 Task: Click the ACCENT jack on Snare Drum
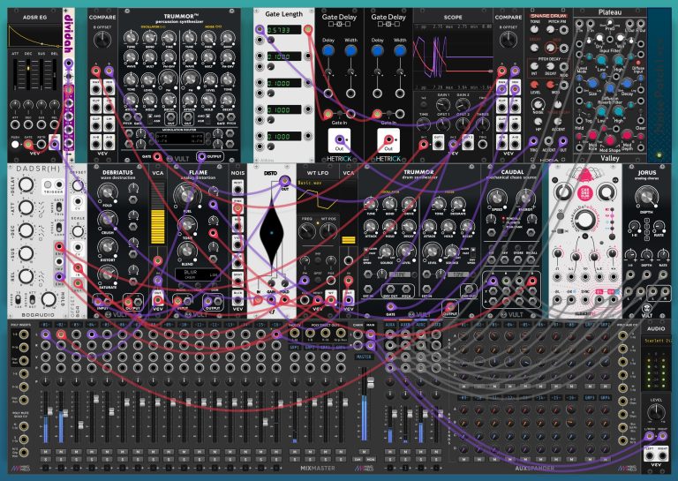point(548,141)
